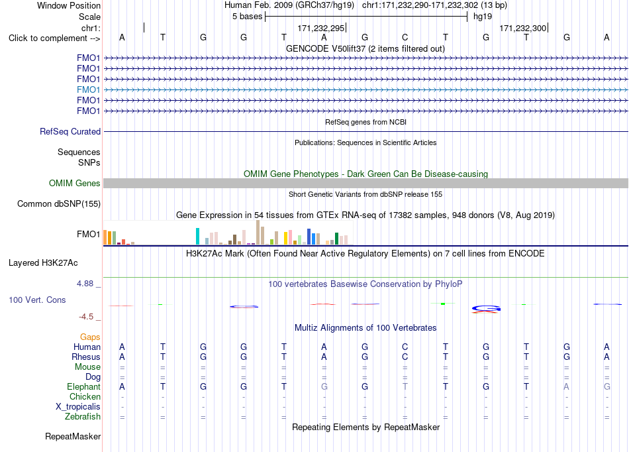This screenshot has width=629, height=452.
Task: Click the 'RefSeq genes from NCBI' title
Action: pos(365,122)
